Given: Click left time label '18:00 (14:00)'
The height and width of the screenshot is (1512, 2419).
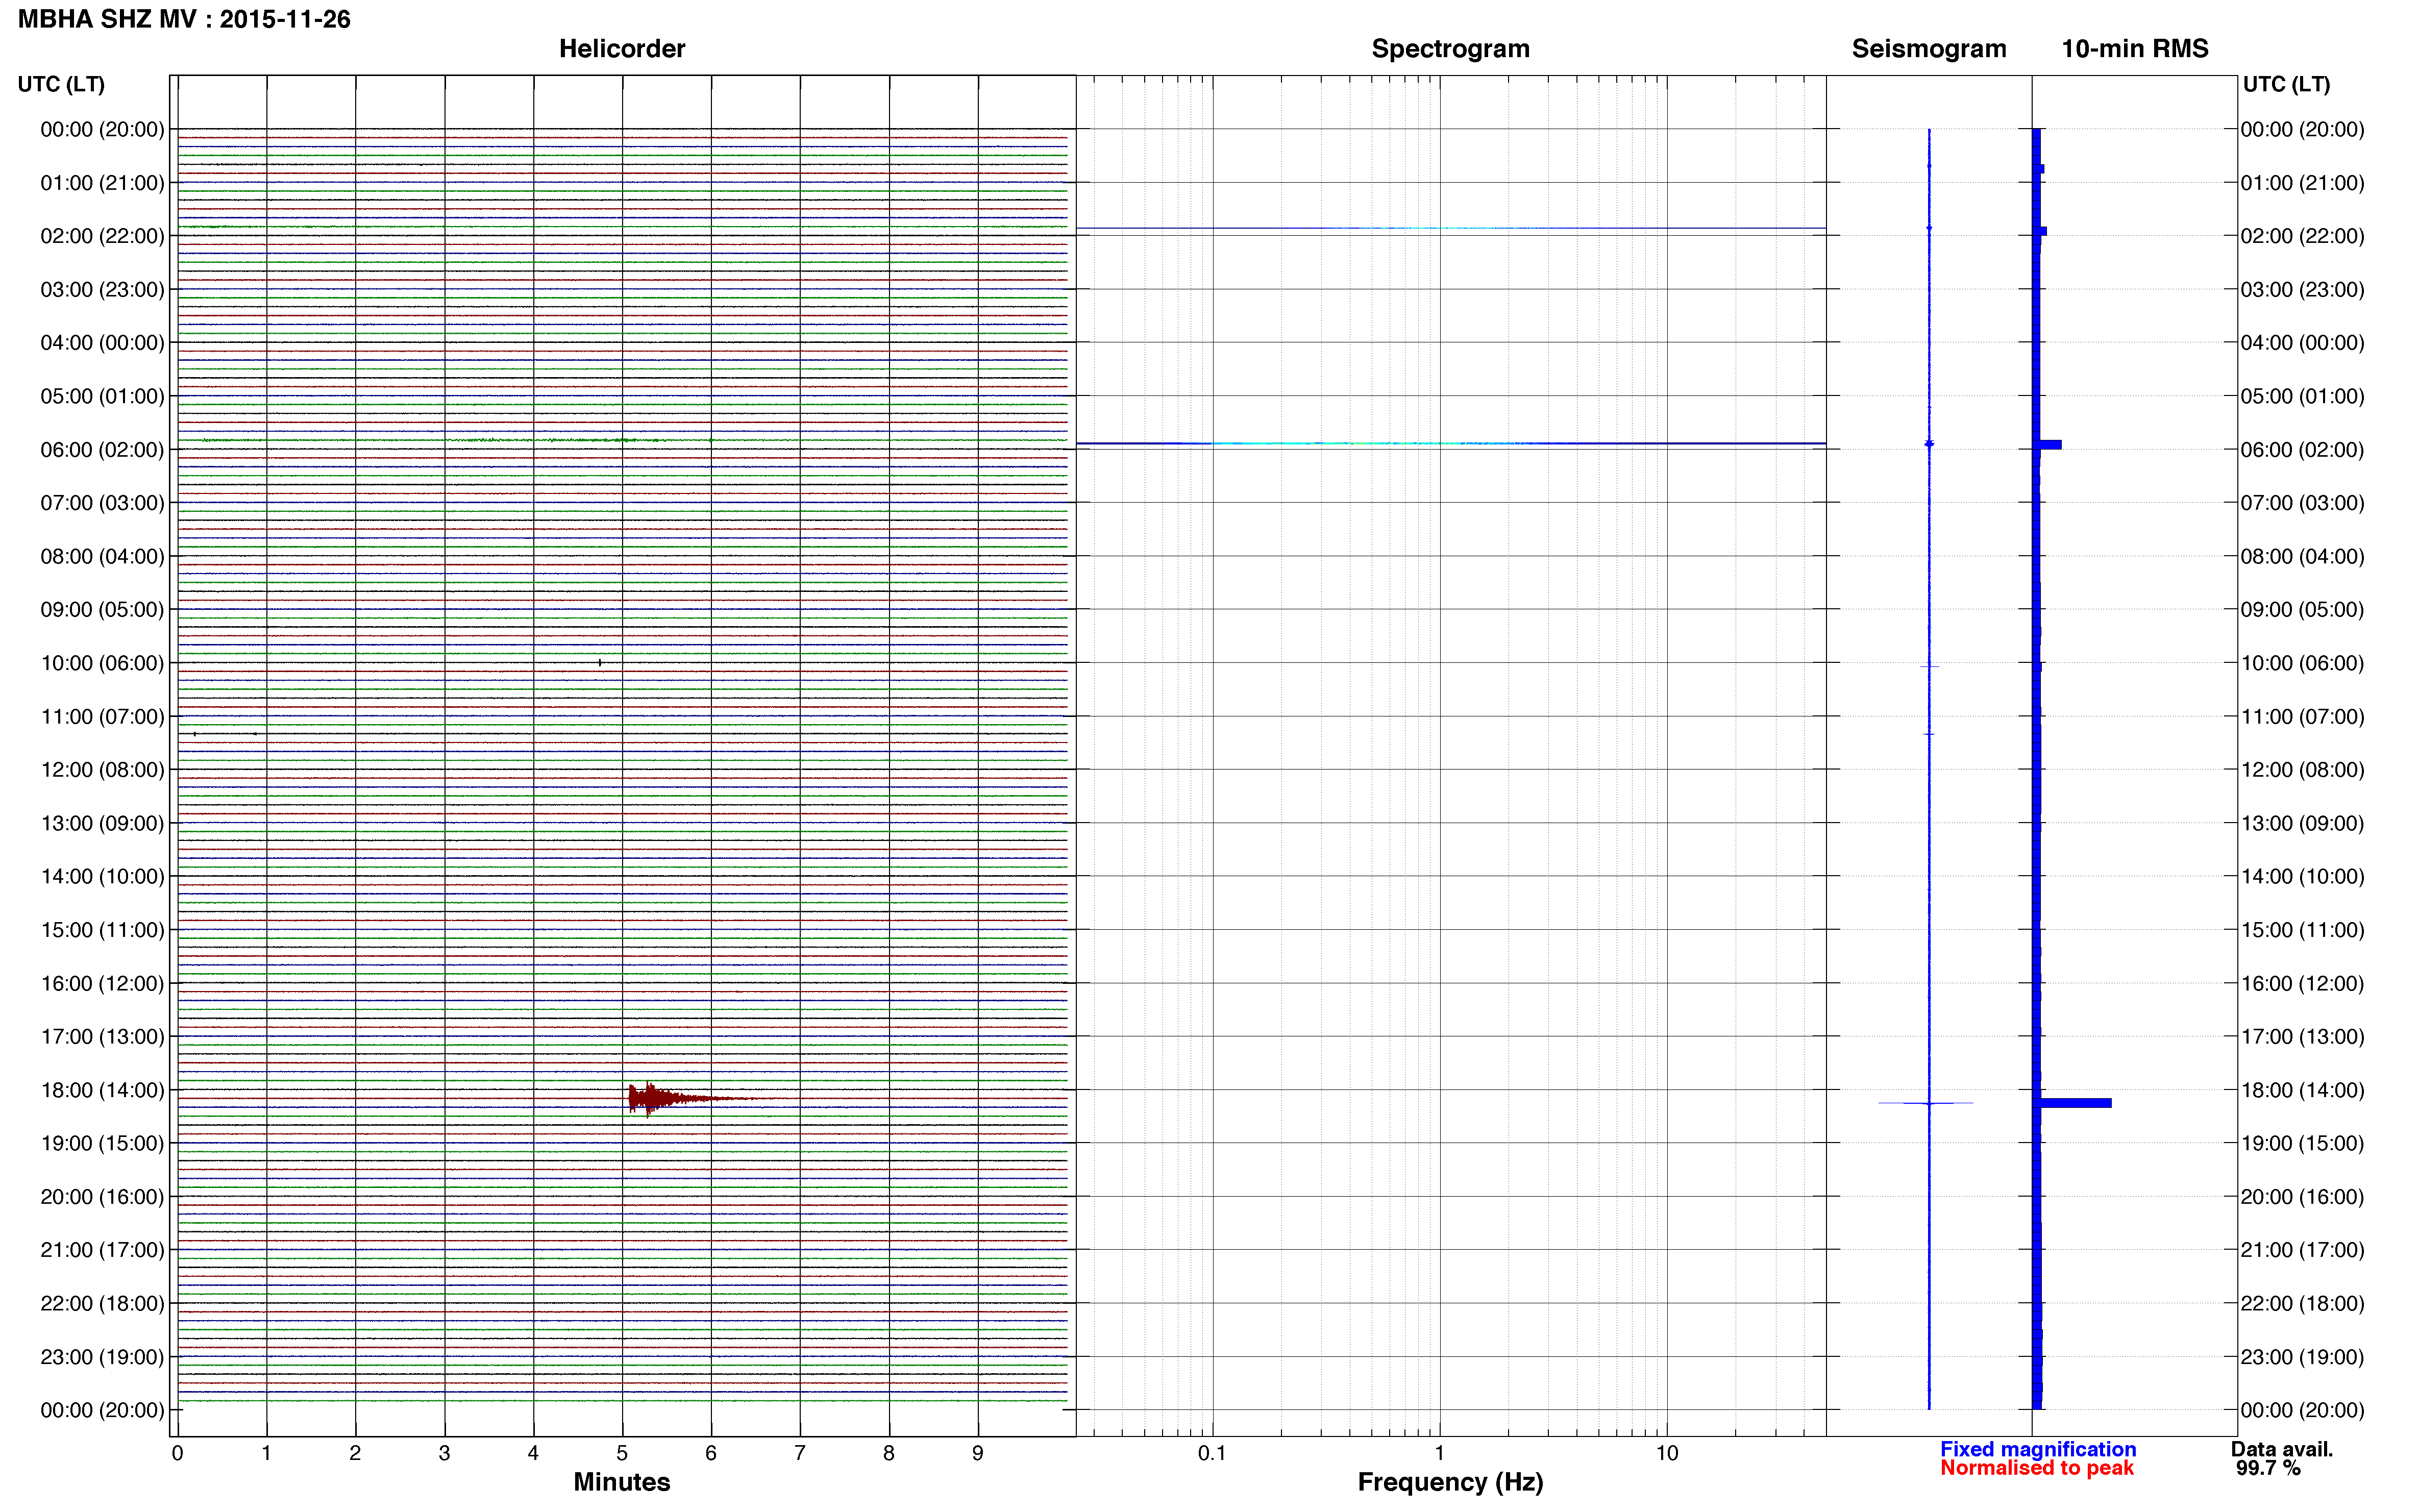Looking at the screenshot, I should click(102, 1090).
